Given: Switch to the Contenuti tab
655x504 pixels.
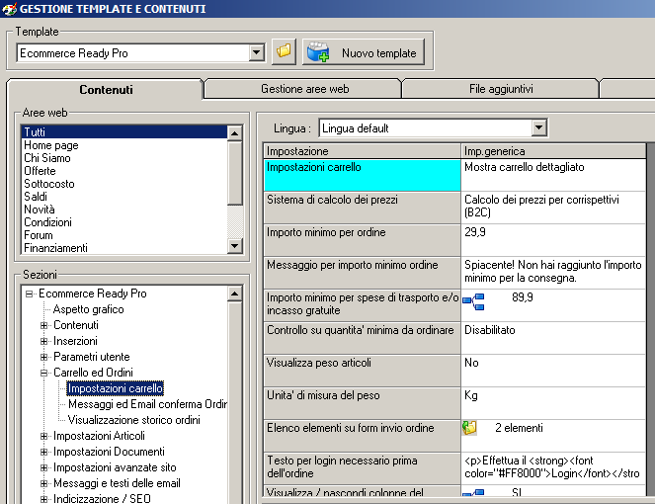Looking at the screenshot, I should click(x=106, y=89).
